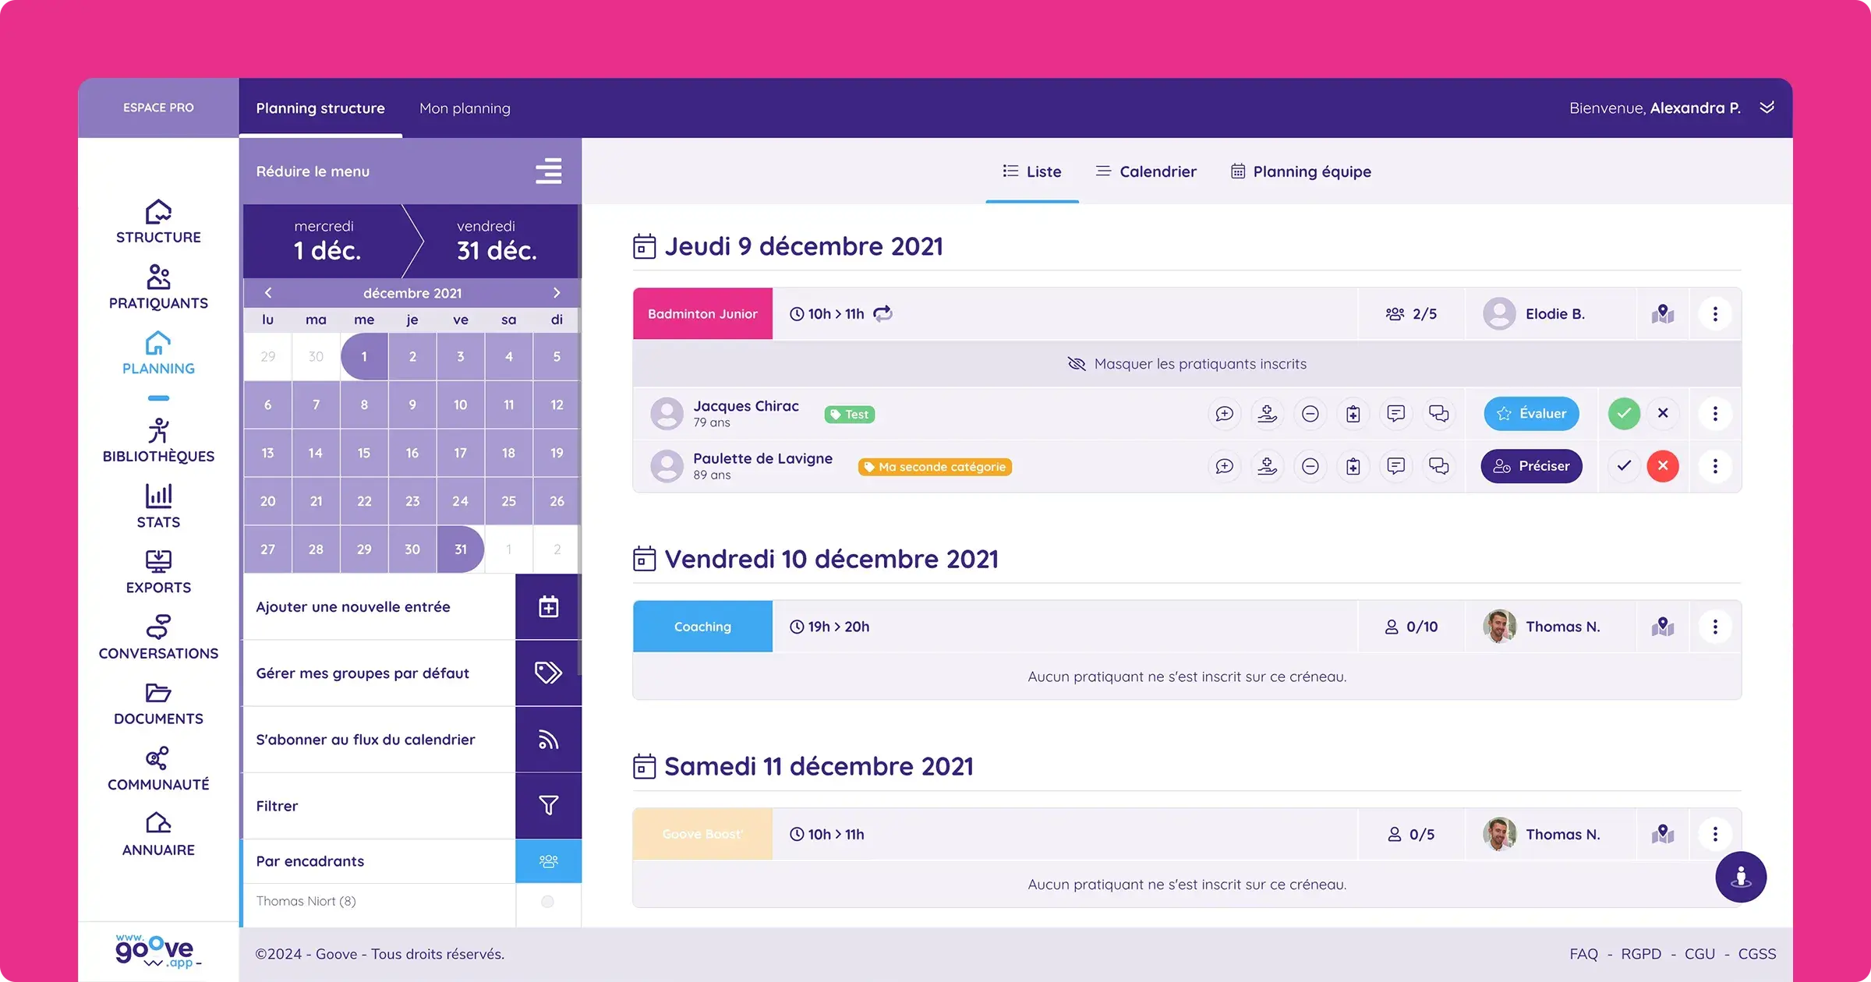Navigate to next month in calendar
The width and height of the screenshot is (1871, 982).
pyautogui.click(x=557, y=293)
